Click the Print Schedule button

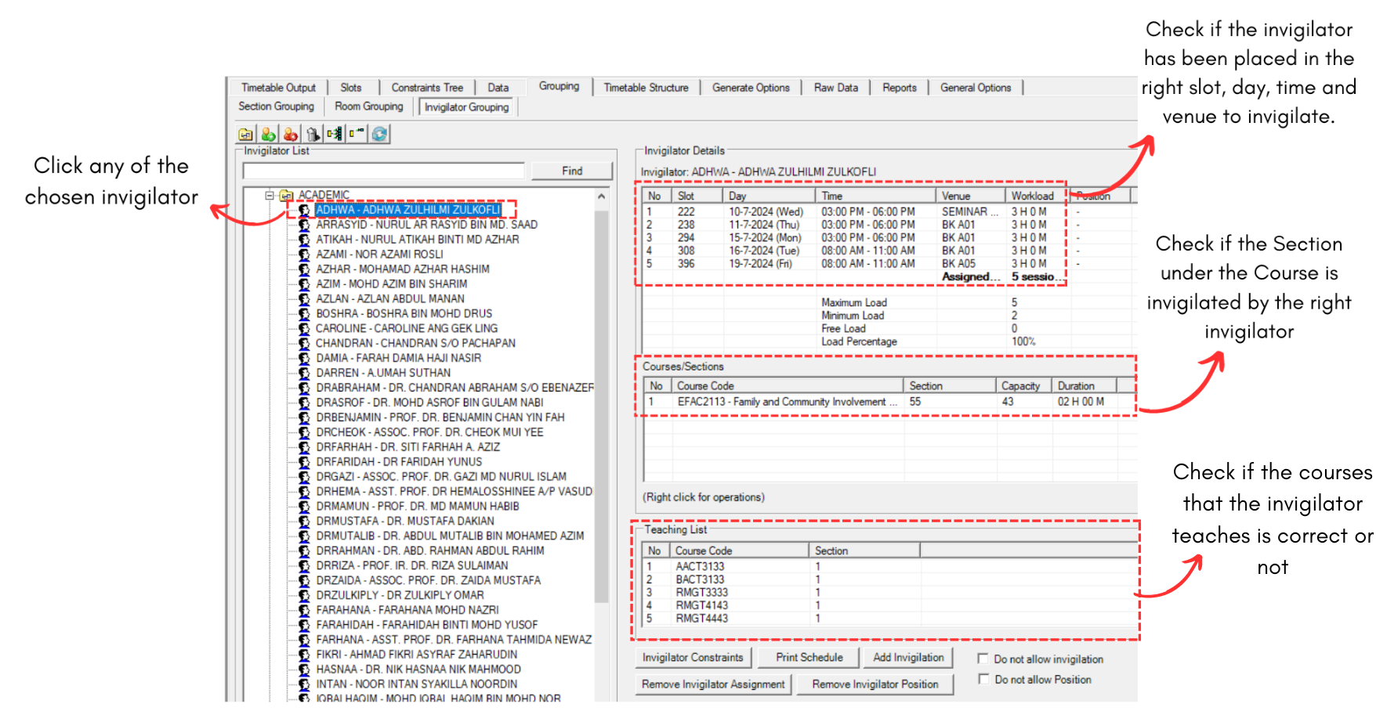[809, 658]
